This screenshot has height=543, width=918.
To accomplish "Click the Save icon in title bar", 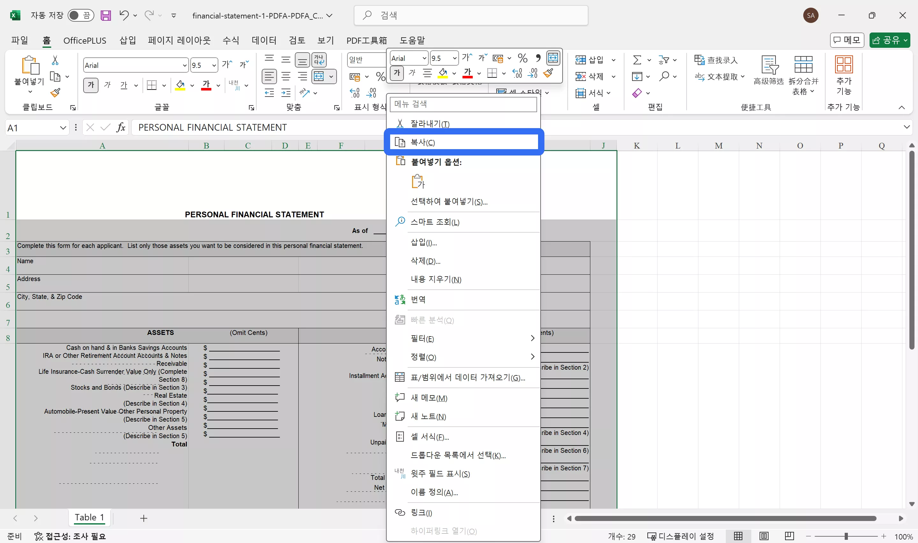I will pos(106,15).
